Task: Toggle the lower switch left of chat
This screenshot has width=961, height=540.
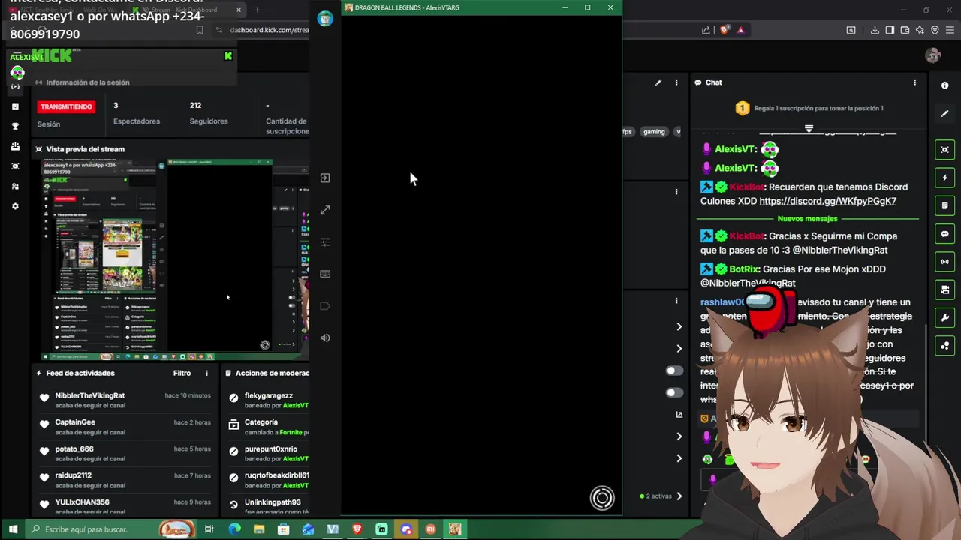Action: coord(674,392)
